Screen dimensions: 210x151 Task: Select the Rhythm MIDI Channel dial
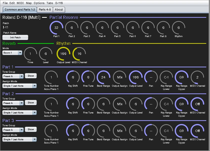click(79, 54)
